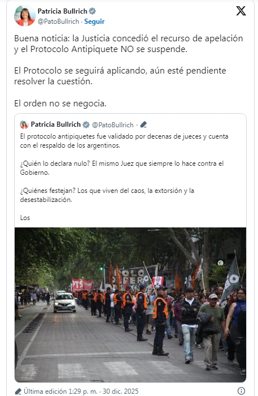This screenshot has height=396, width=258.
Task: Click '30 dic. 2025' date text
Action: pyautogui.click(x=120, y=391)
